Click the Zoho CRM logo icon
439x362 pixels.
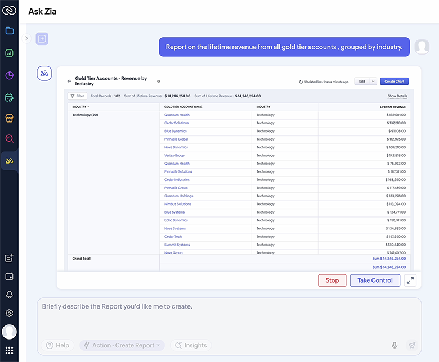coord(9,11)
